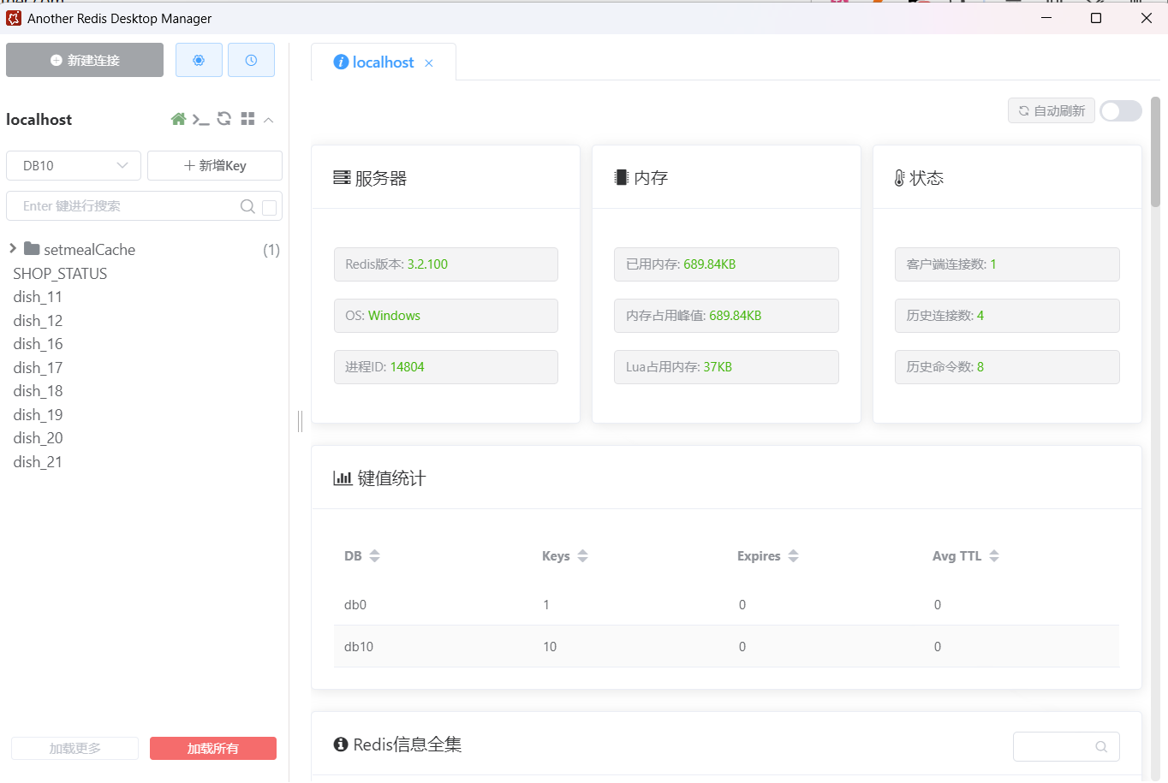The width and height of the screenshot is (1168, 783).
Task: Click the db10 table cell
Action: tap(359, 647)
